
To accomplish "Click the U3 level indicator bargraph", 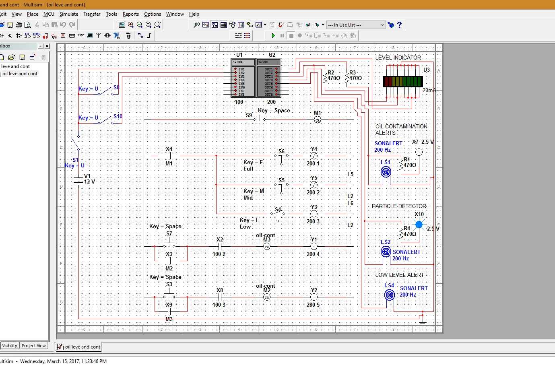I will tap(402, 82).
